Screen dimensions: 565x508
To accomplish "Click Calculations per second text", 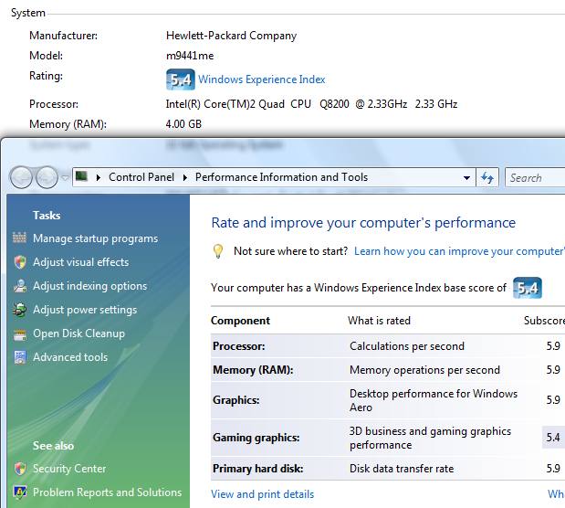I will [407, 346].
